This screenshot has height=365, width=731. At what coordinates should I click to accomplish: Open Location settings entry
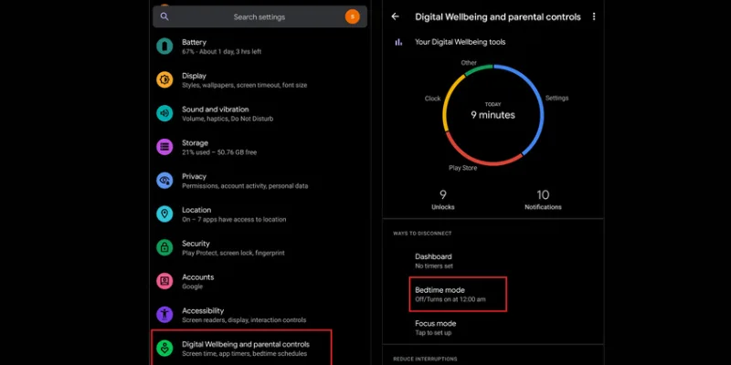point(260,214)
